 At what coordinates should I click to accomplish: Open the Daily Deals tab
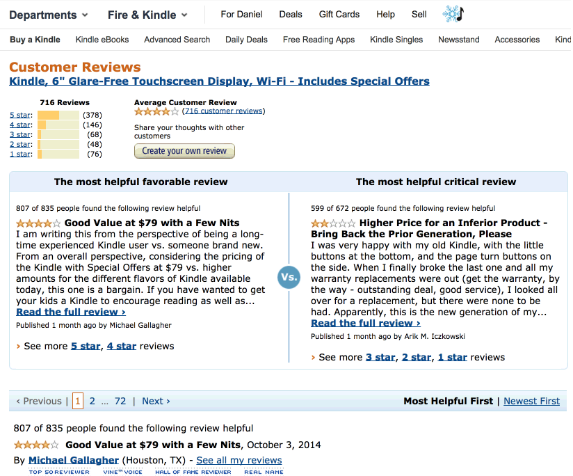click(x=246, y=40)
